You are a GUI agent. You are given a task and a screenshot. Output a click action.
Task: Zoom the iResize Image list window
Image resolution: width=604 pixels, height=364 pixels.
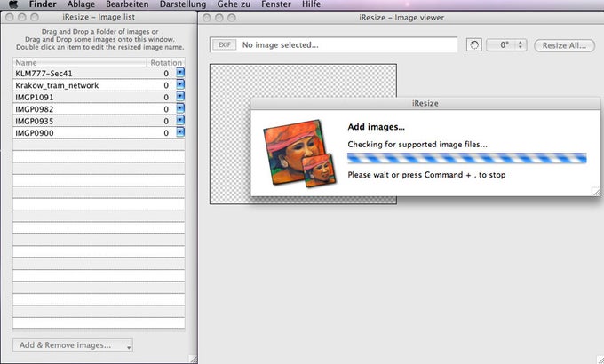click(35, 17)
